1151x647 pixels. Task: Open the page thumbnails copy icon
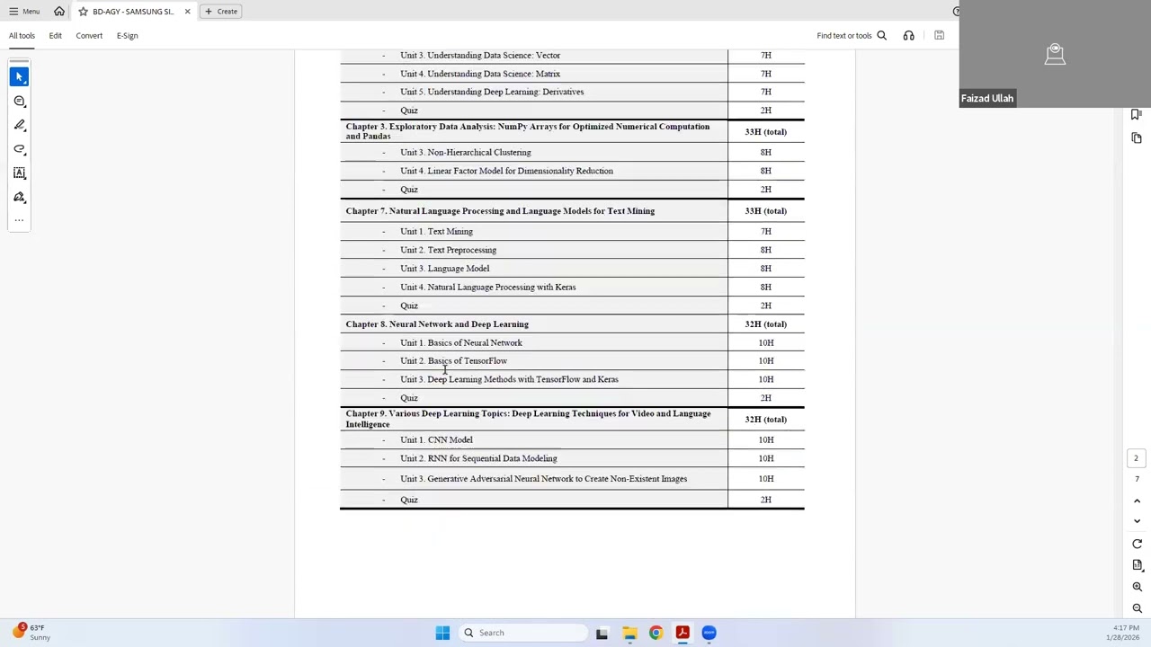point(1137,137)
